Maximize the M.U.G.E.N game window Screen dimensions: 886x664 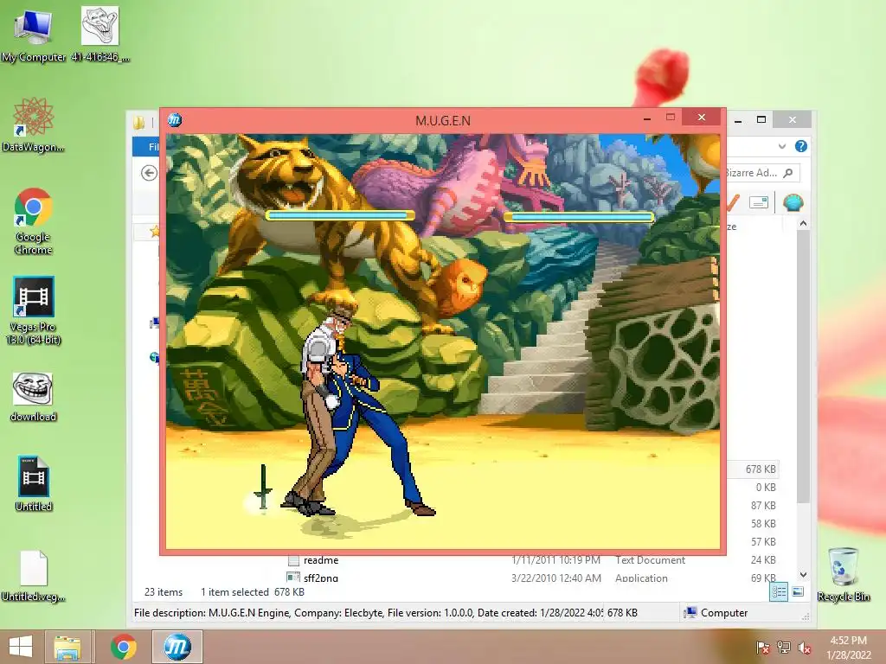pos(671,118)
